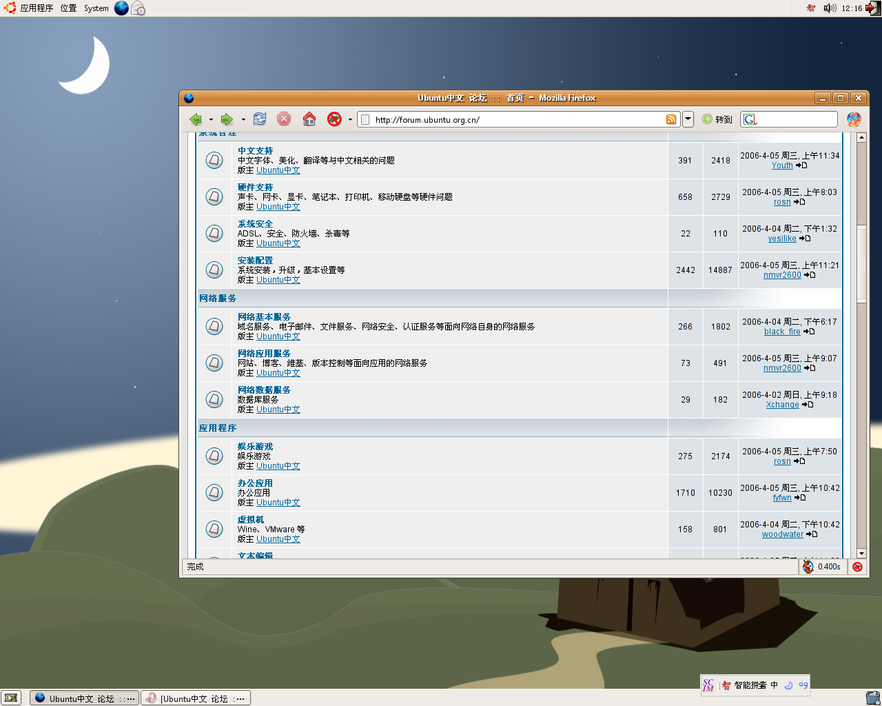Open user profile link fyfwn

click(x=782, y=498)
